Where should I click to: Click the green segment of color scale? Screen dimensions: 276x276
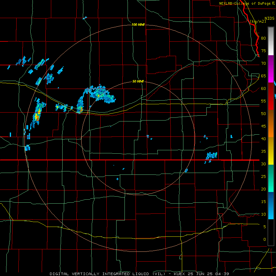(271, 178)
